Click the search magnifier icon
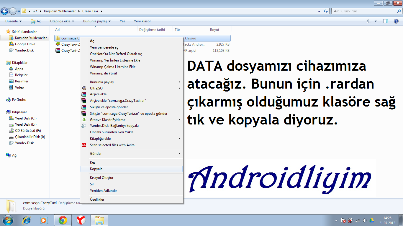This screenshot has height=226, width=403. [399, 11]
